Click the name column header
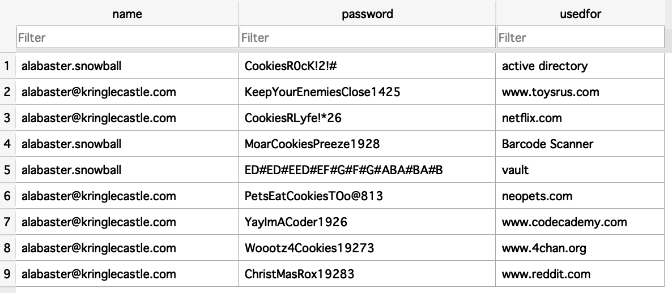The width and height of the screenshot is (672, 293). [x=127, y=14]
